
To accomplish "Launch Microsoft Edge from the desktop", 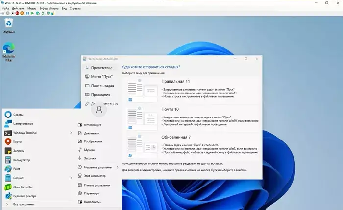I will point(8,51).
